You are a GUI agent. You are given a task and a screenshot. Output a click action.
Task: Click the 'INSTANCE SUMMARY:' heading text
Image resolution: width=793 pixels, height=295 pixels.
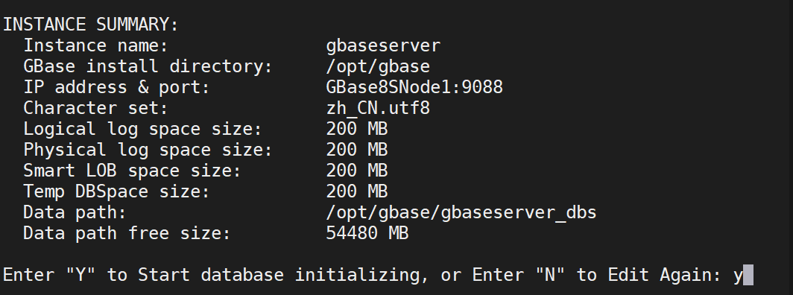(91, 25)
